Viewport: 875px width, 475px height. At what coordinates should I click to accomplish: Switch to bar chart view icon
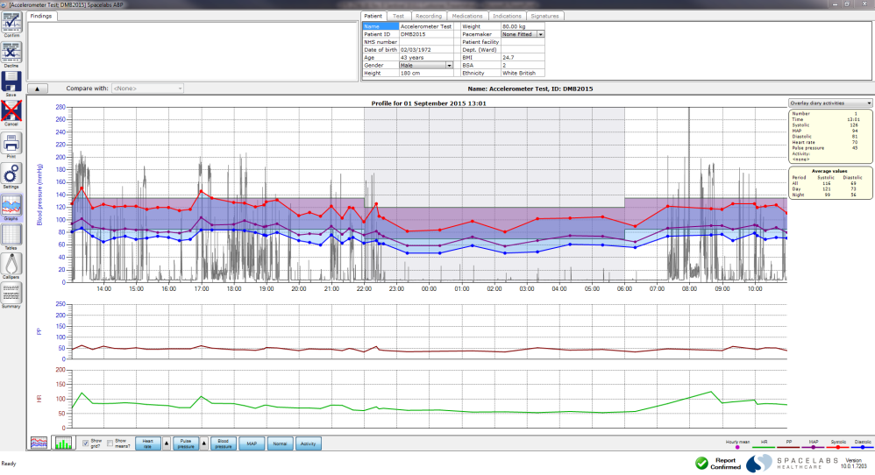tap(62, 443)
